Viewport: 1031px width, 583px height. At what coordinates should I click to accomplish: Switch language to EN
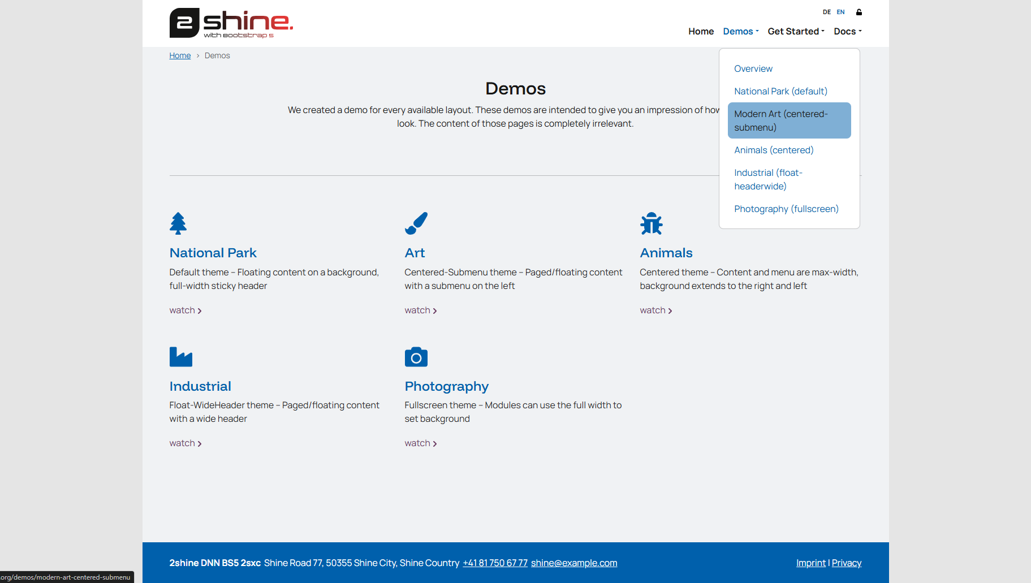[840, 12]
